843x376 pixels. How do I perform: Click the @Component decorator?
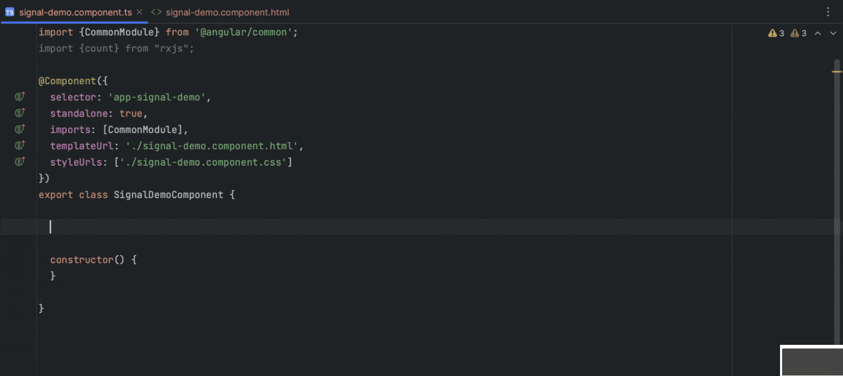pos(67,81)
